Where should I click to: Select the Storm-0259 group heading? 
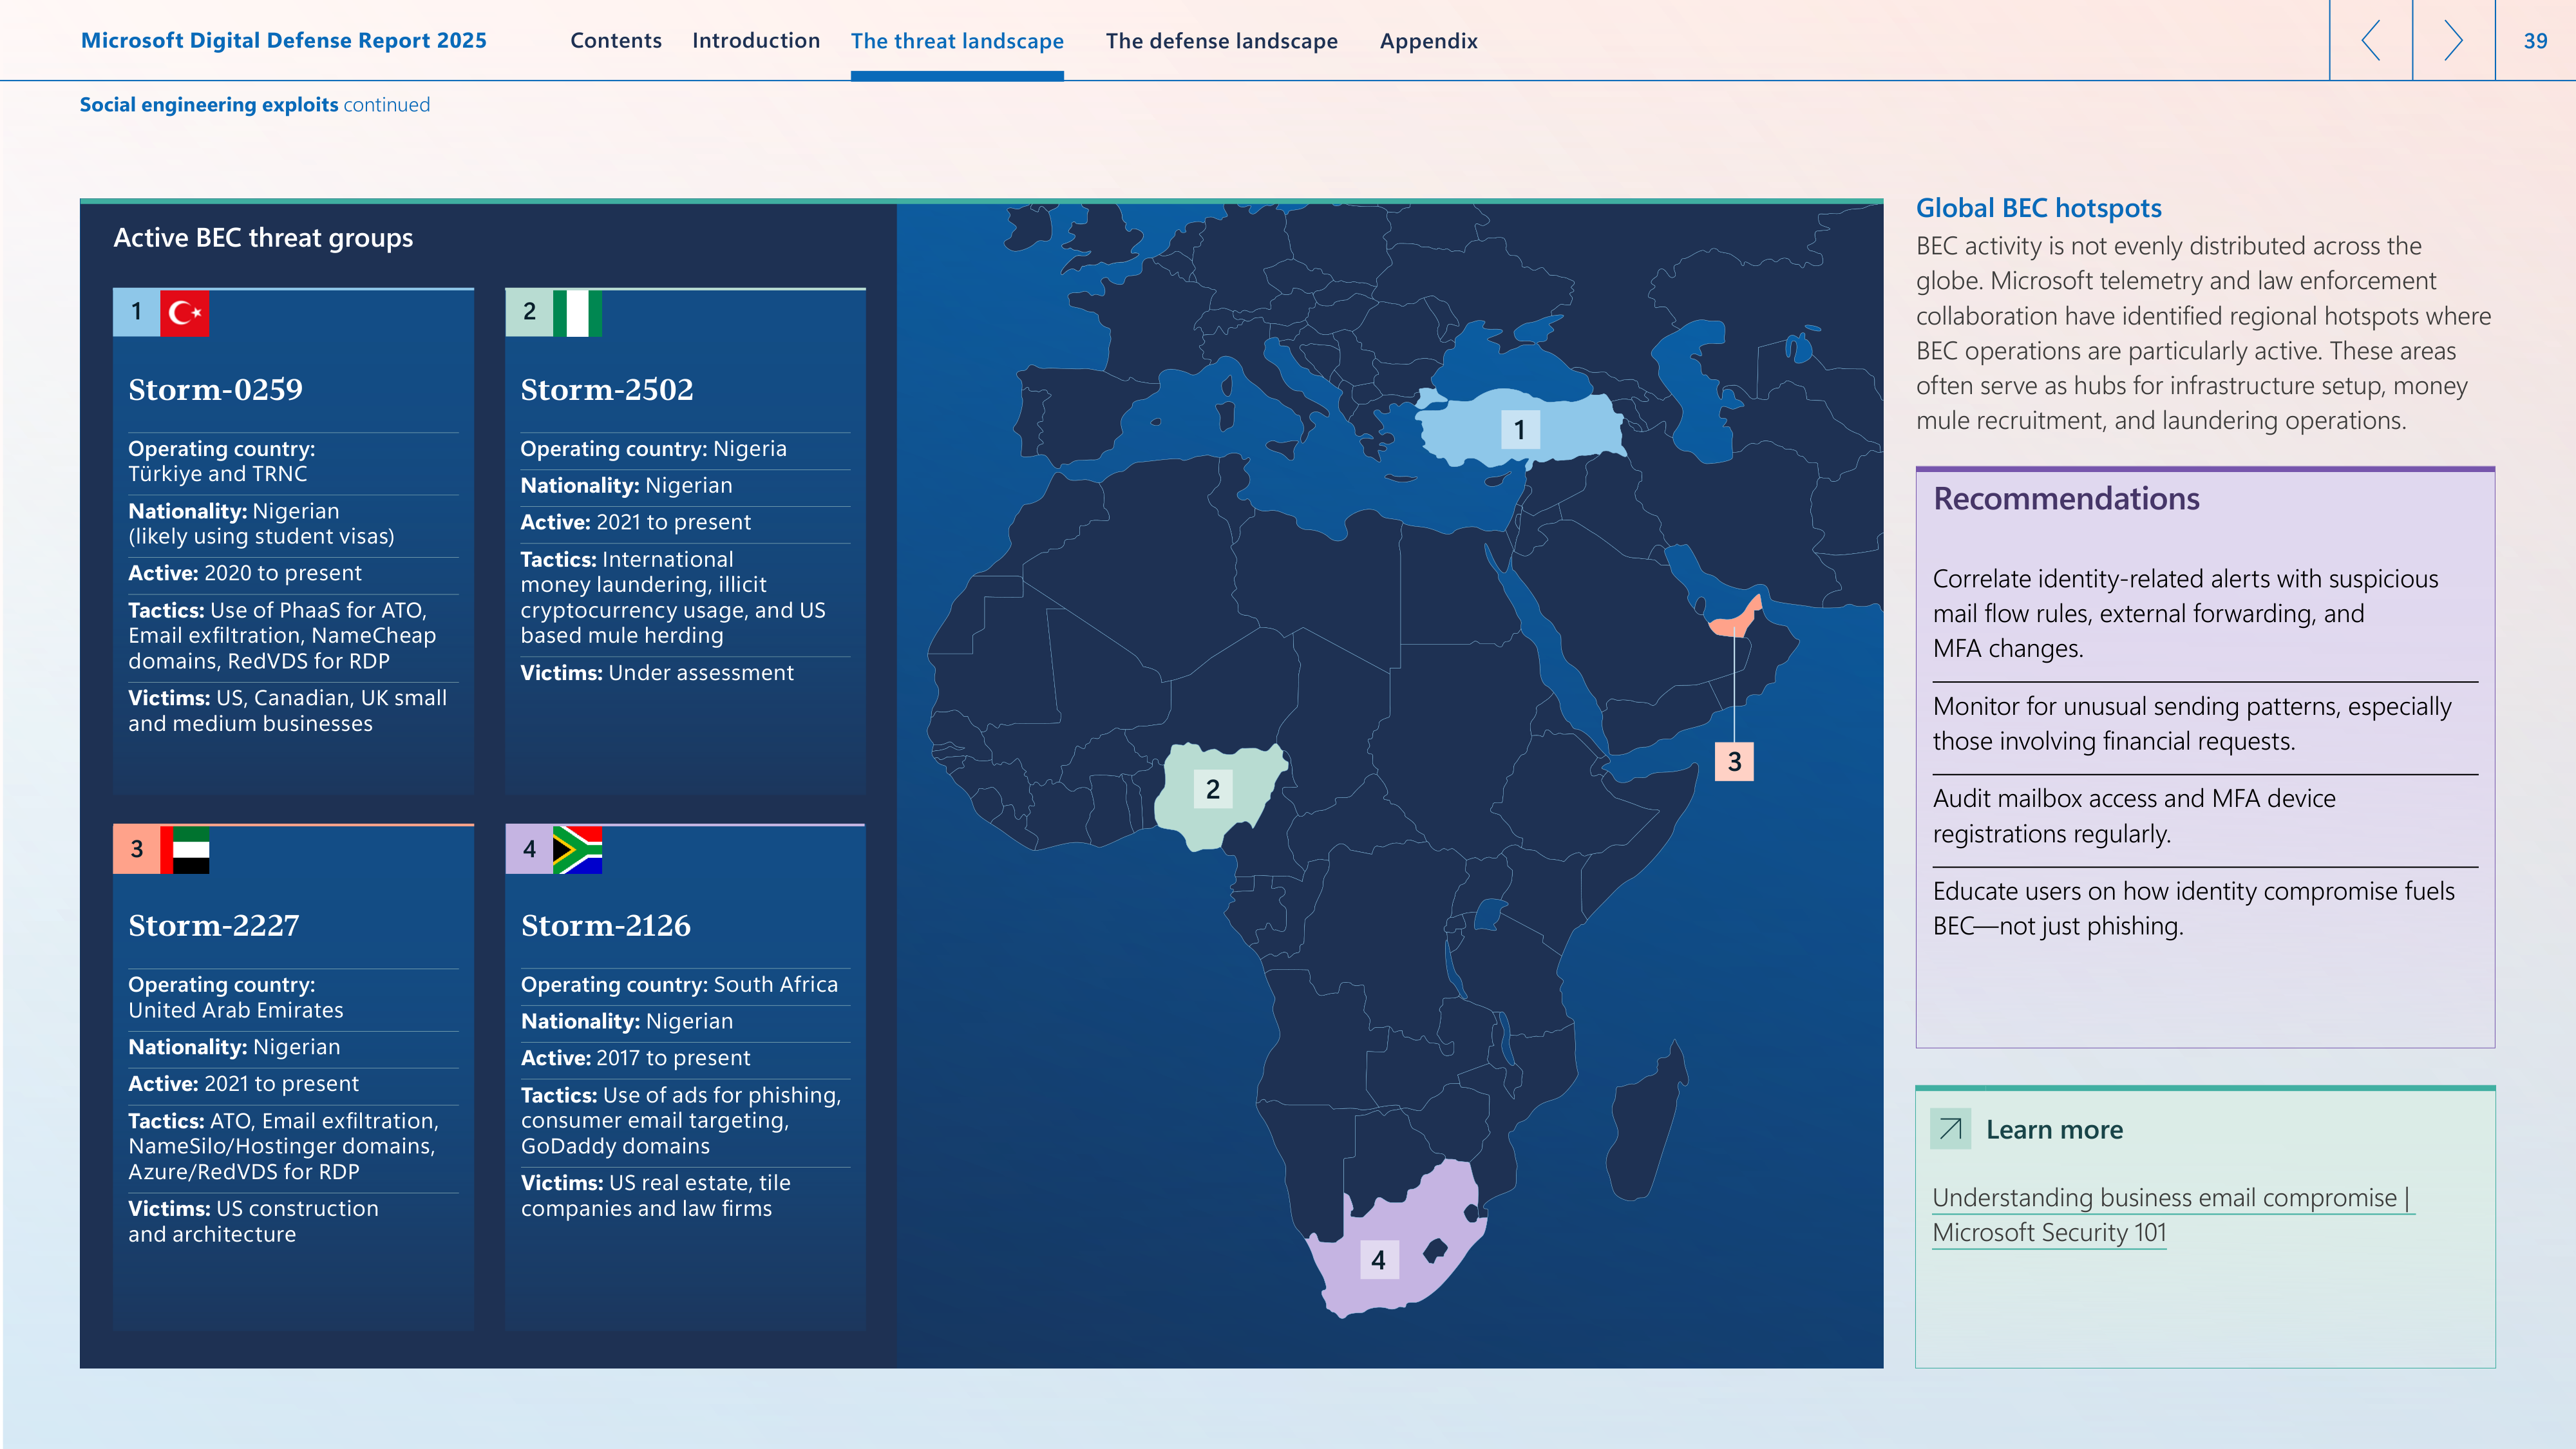(x=215, y=389)
